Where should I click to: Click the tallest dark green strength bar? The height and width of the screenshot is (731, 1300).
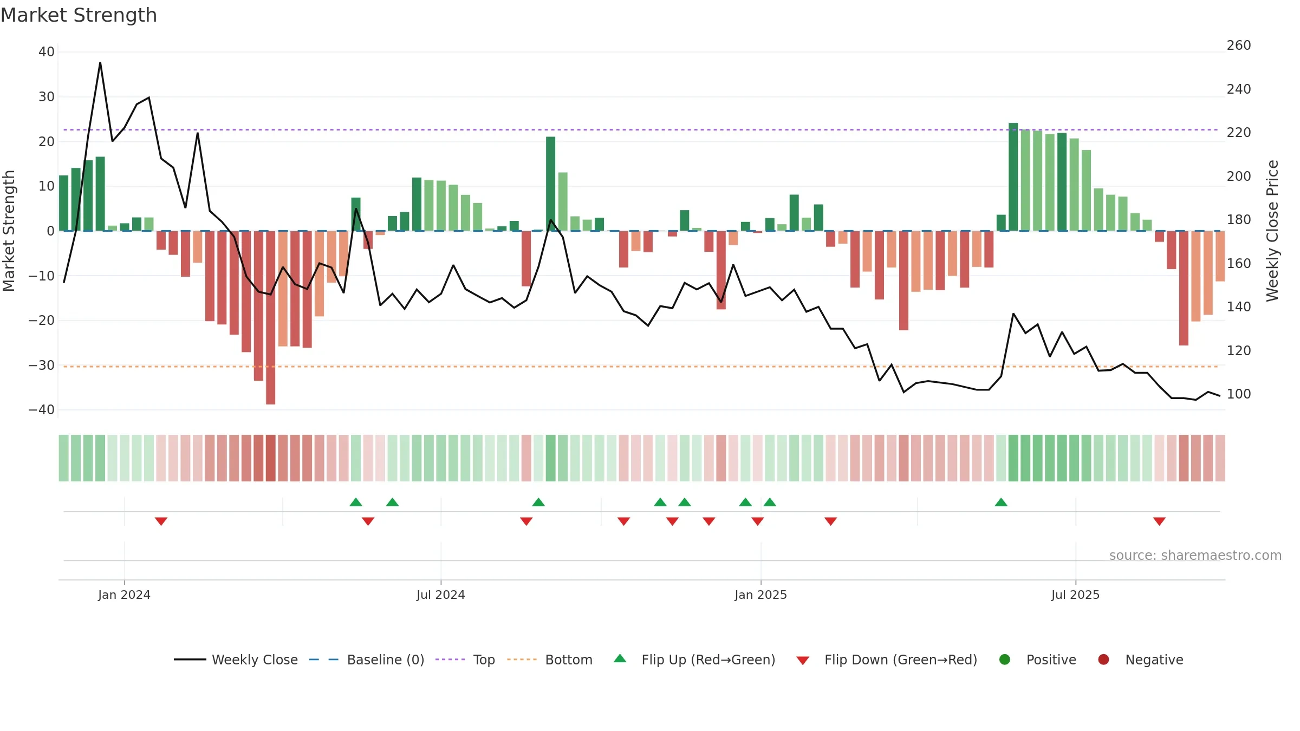tap(1013, 177)
